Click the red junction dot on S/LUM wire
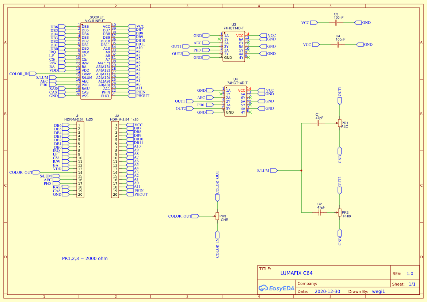The image size is (427, 302). [301, 171]
